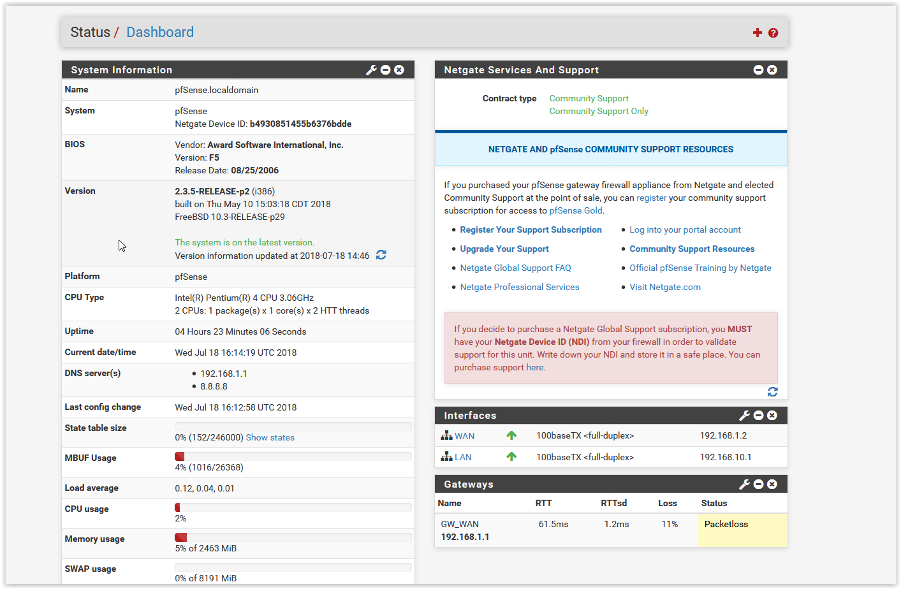901x589 pixels.
Task: Click Register Your Support Subscription
Action: (531, 230)
